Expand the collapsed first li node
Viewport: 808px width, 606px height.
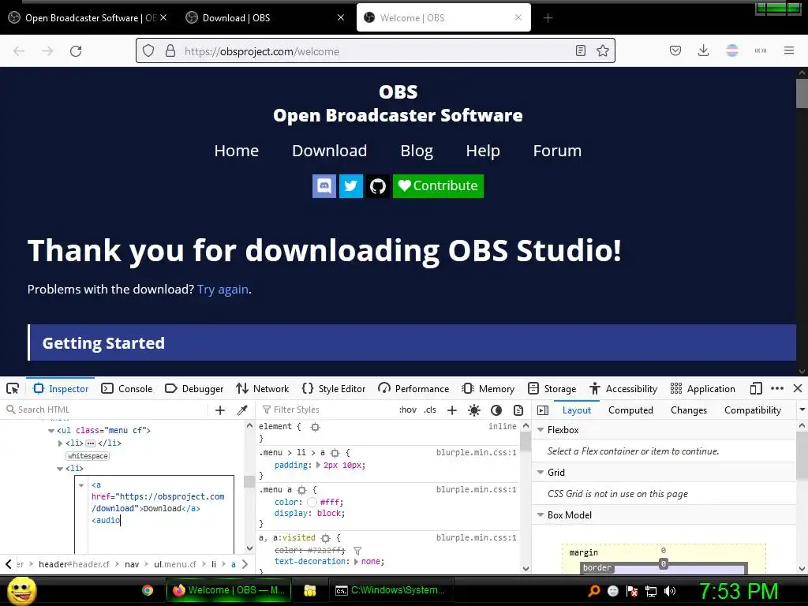tap(60, 443)
